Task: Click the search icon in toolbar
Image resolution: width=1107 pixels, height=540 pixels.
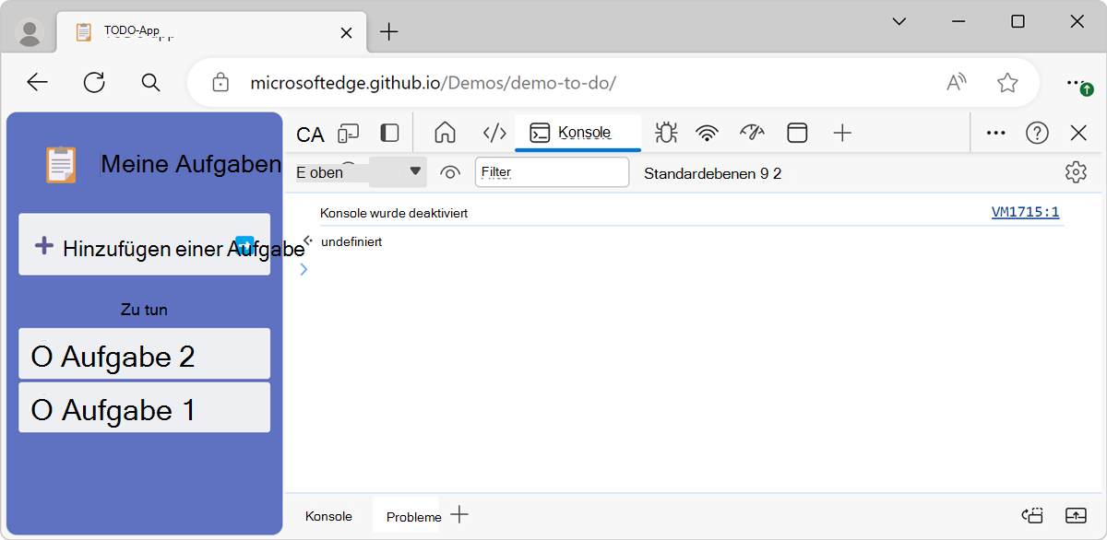Action: [151, 83]
